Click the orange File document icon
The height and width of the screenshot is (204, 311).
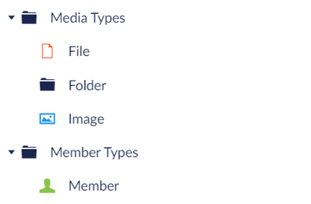47,51
